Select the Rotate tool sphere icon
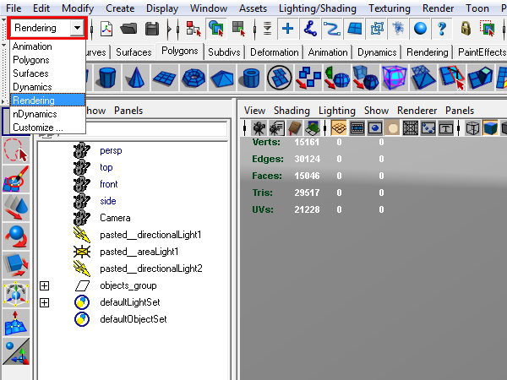This screenshot has height=380, width=507. click(15, 236)
